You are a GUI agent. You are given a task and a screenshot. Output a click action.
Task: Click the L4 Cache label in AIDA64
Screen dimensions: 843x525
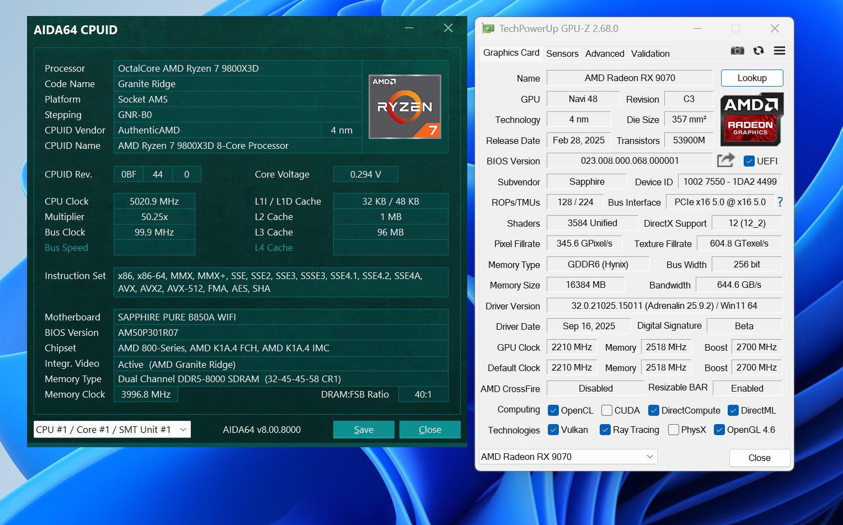click(274, 248)
